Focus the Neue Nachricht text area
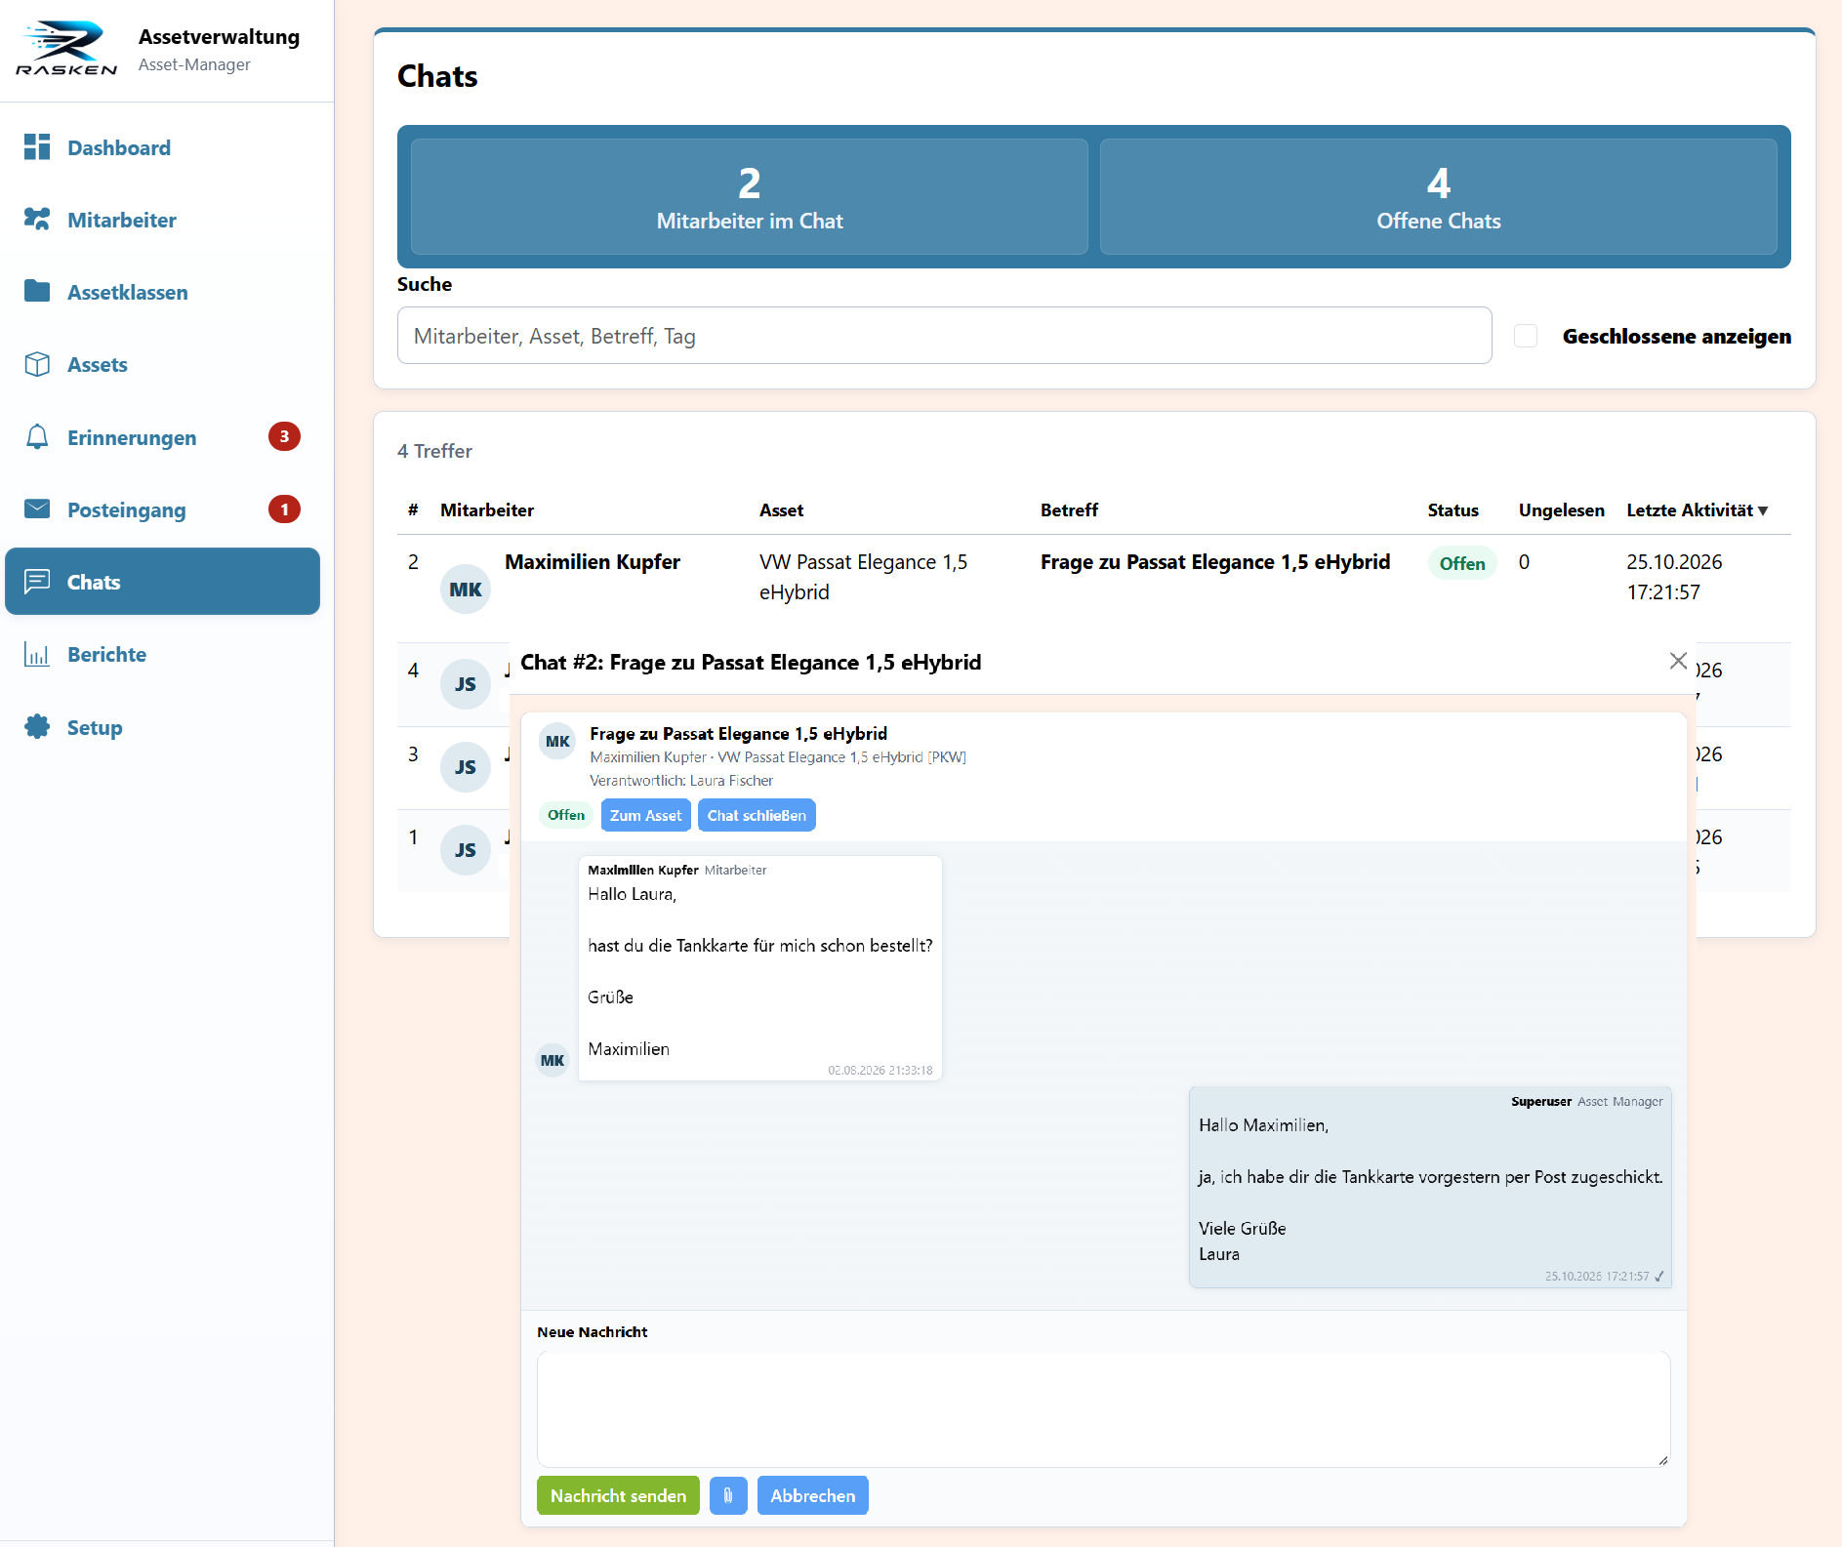1842x1547 pixels. click(x=1103, y=1409)
